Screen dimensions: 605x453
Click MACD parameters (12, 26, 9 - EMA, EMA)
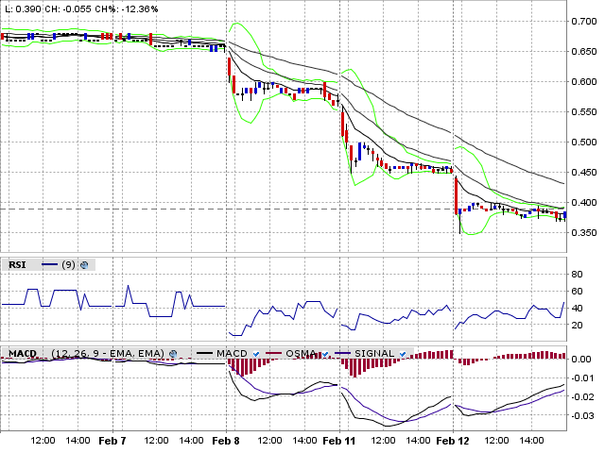click(108, 353)
